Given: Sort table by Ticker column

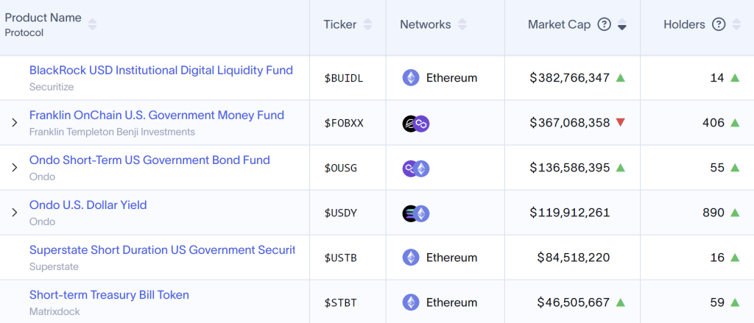Looking at the screenshot, I should tap(367, 25).
